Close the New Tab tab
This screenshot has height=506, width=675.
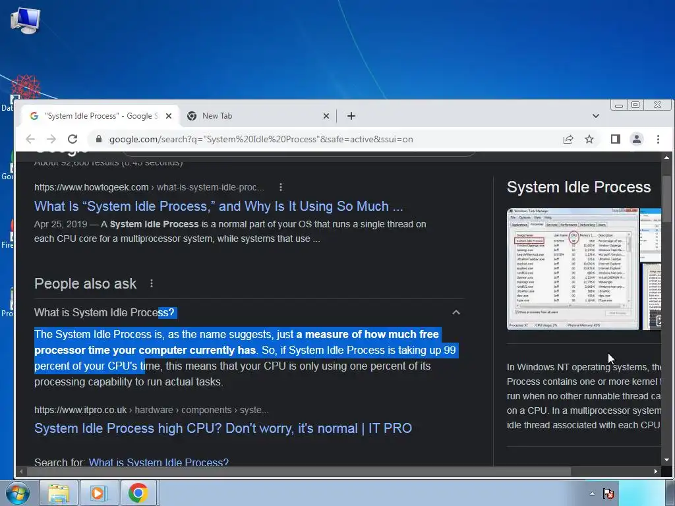[326, 116]
